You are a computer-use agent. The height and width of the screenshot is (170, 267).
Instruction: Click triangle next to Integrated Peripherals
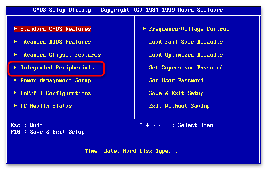click(15, 67)
